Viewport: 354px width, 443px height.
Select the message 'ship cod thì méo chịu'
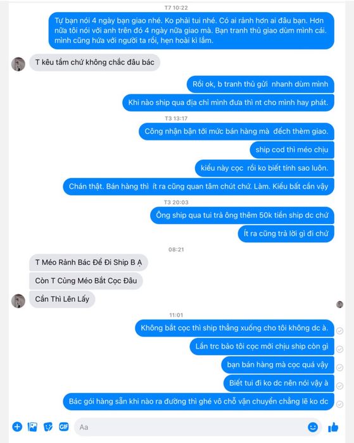click(x=292, y=149)
